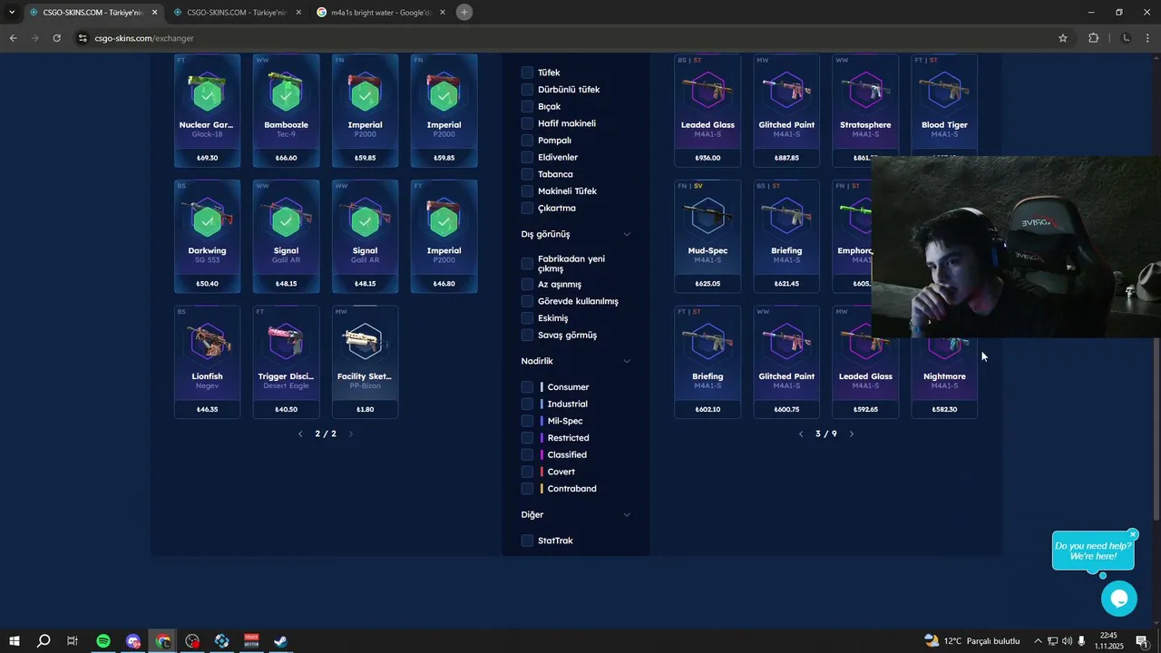Open the Voicemeeter taskbar icon

[x=251, y=641]
